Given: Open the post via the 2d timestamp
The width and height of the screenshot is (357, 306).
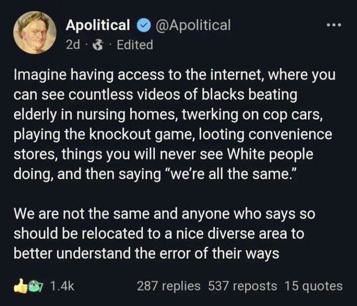Looking at the screenshot, I should [x=72, y=45].
